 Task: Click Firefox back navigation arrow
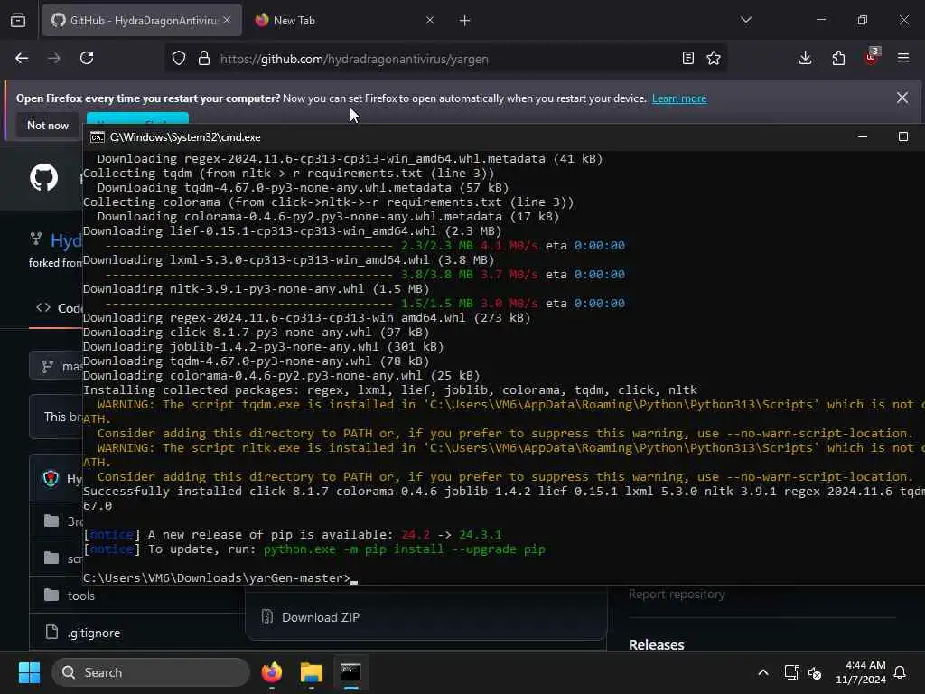click(22, 59)
